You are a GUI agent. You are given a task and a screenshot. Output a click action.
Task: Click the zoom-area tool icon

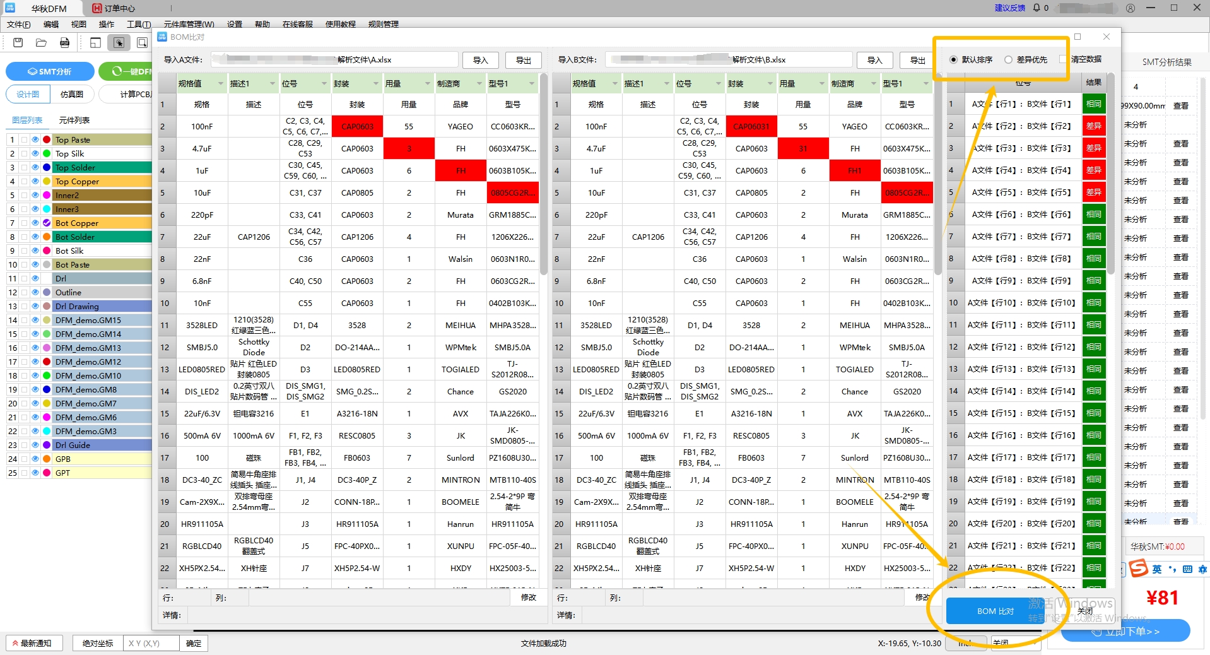click(x=142, y=42)
